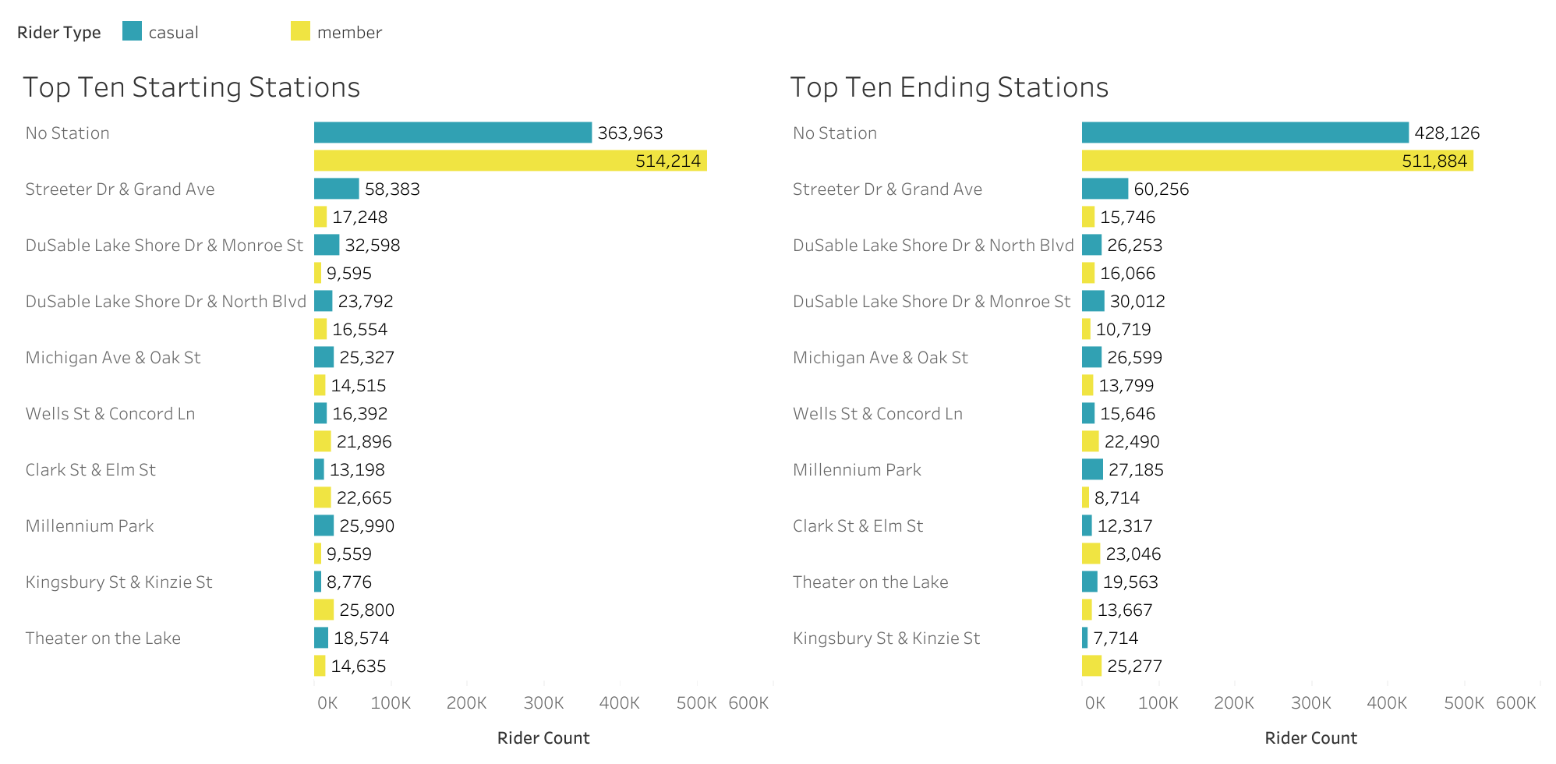Select the bar labeled 23,046
1556x764 pixels.
coord(1091,554)
